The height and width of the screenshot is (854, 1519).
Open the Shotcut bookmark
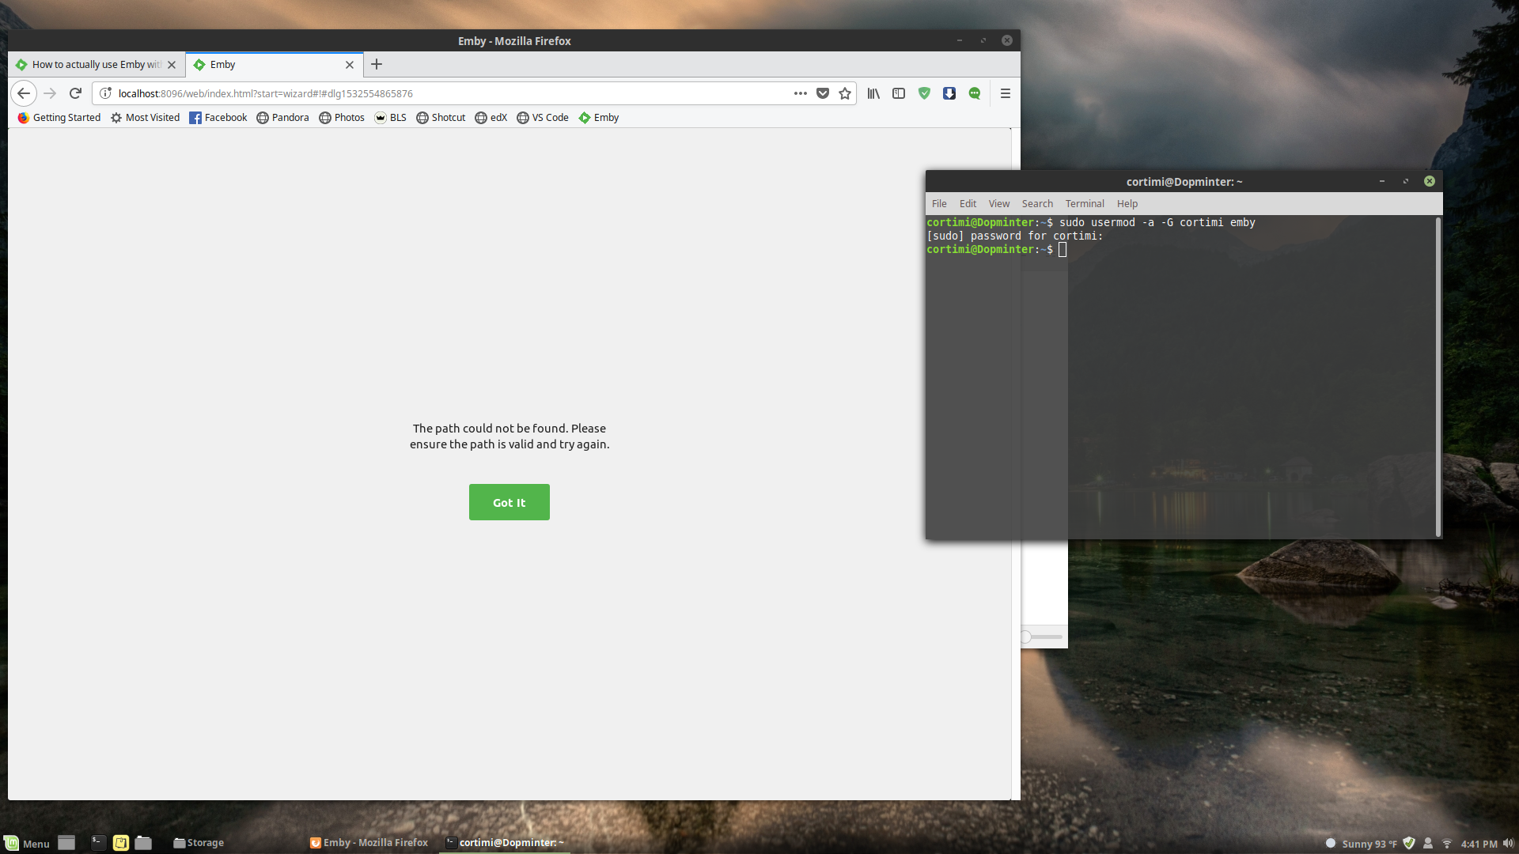(x=441, y=118)
